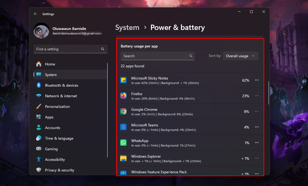The width and height of the screenshot is (308, 186).
Task: Click the Bluetooth icon in sidebar
Action: [x=39, y=85]
